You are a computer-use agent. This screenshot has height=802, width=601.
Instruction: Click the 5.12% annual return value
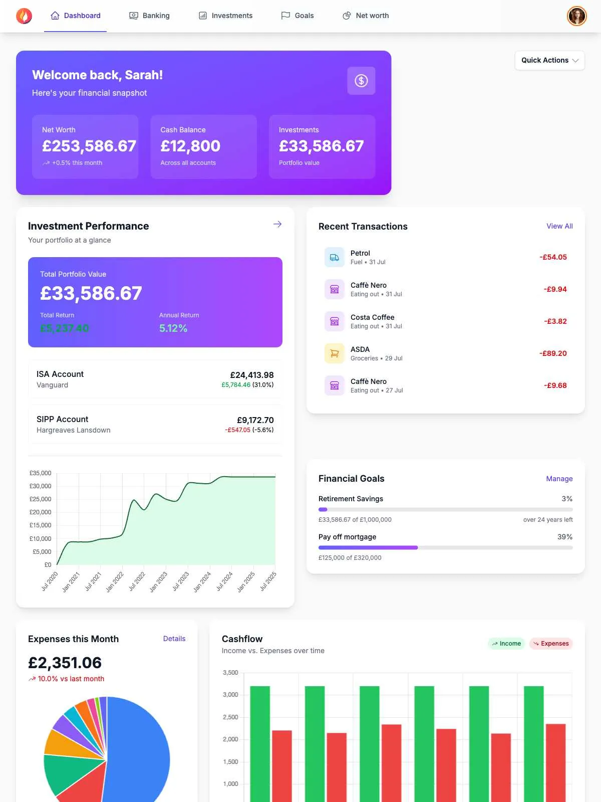pyautogui.click(x=173, y=328)
